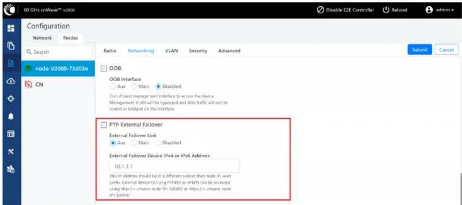Image resolution: width=462 pixels, height=205 pixels.
Task: Open the Radio tab
Action: [x=110, y=51]
